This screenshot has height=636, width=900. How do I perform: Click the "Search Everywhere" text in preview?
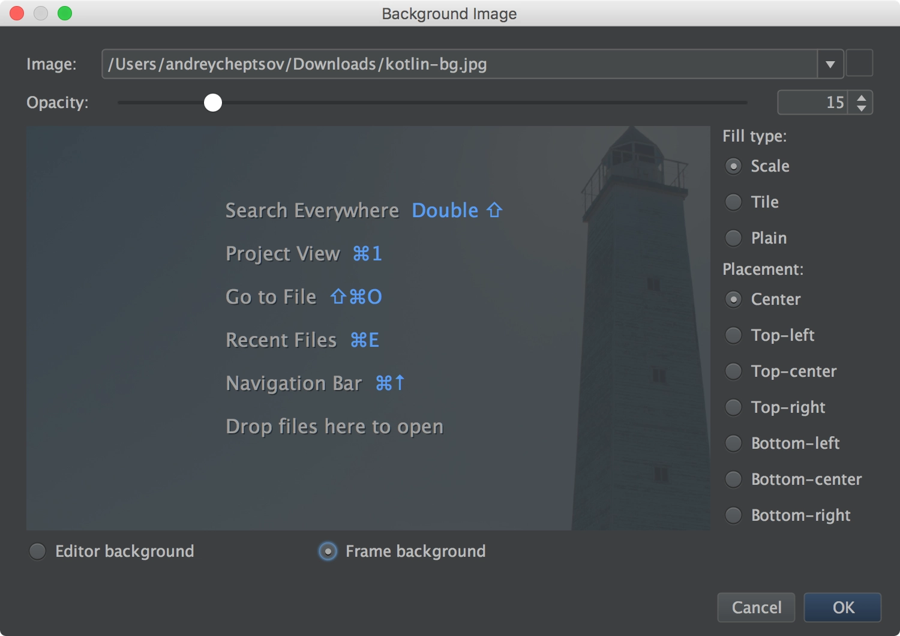click(x=312, y=211)
